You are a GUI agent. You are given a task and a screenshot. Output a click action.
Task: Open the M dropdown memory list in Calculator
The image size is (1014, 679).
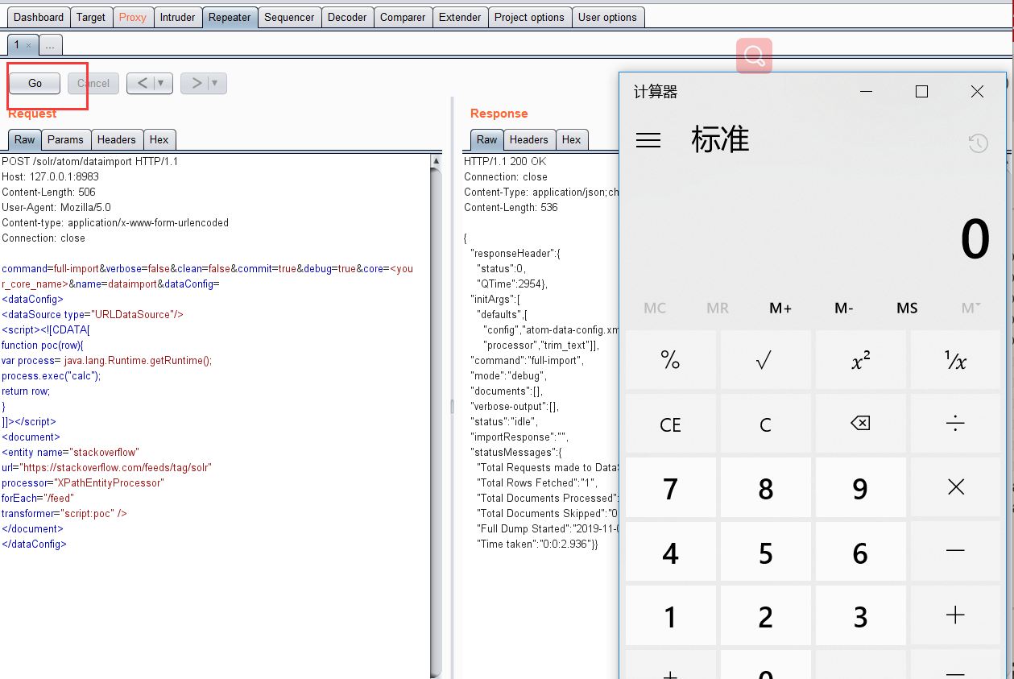(971, 308)
